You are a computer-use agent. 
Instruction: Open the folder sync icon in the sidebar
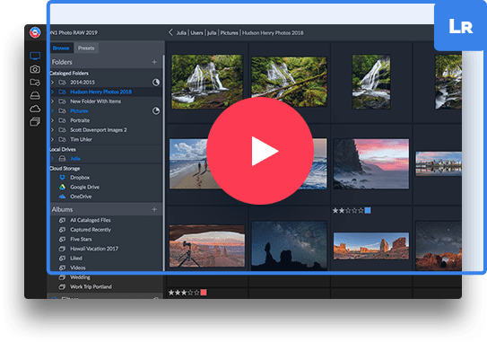[35, 83]
